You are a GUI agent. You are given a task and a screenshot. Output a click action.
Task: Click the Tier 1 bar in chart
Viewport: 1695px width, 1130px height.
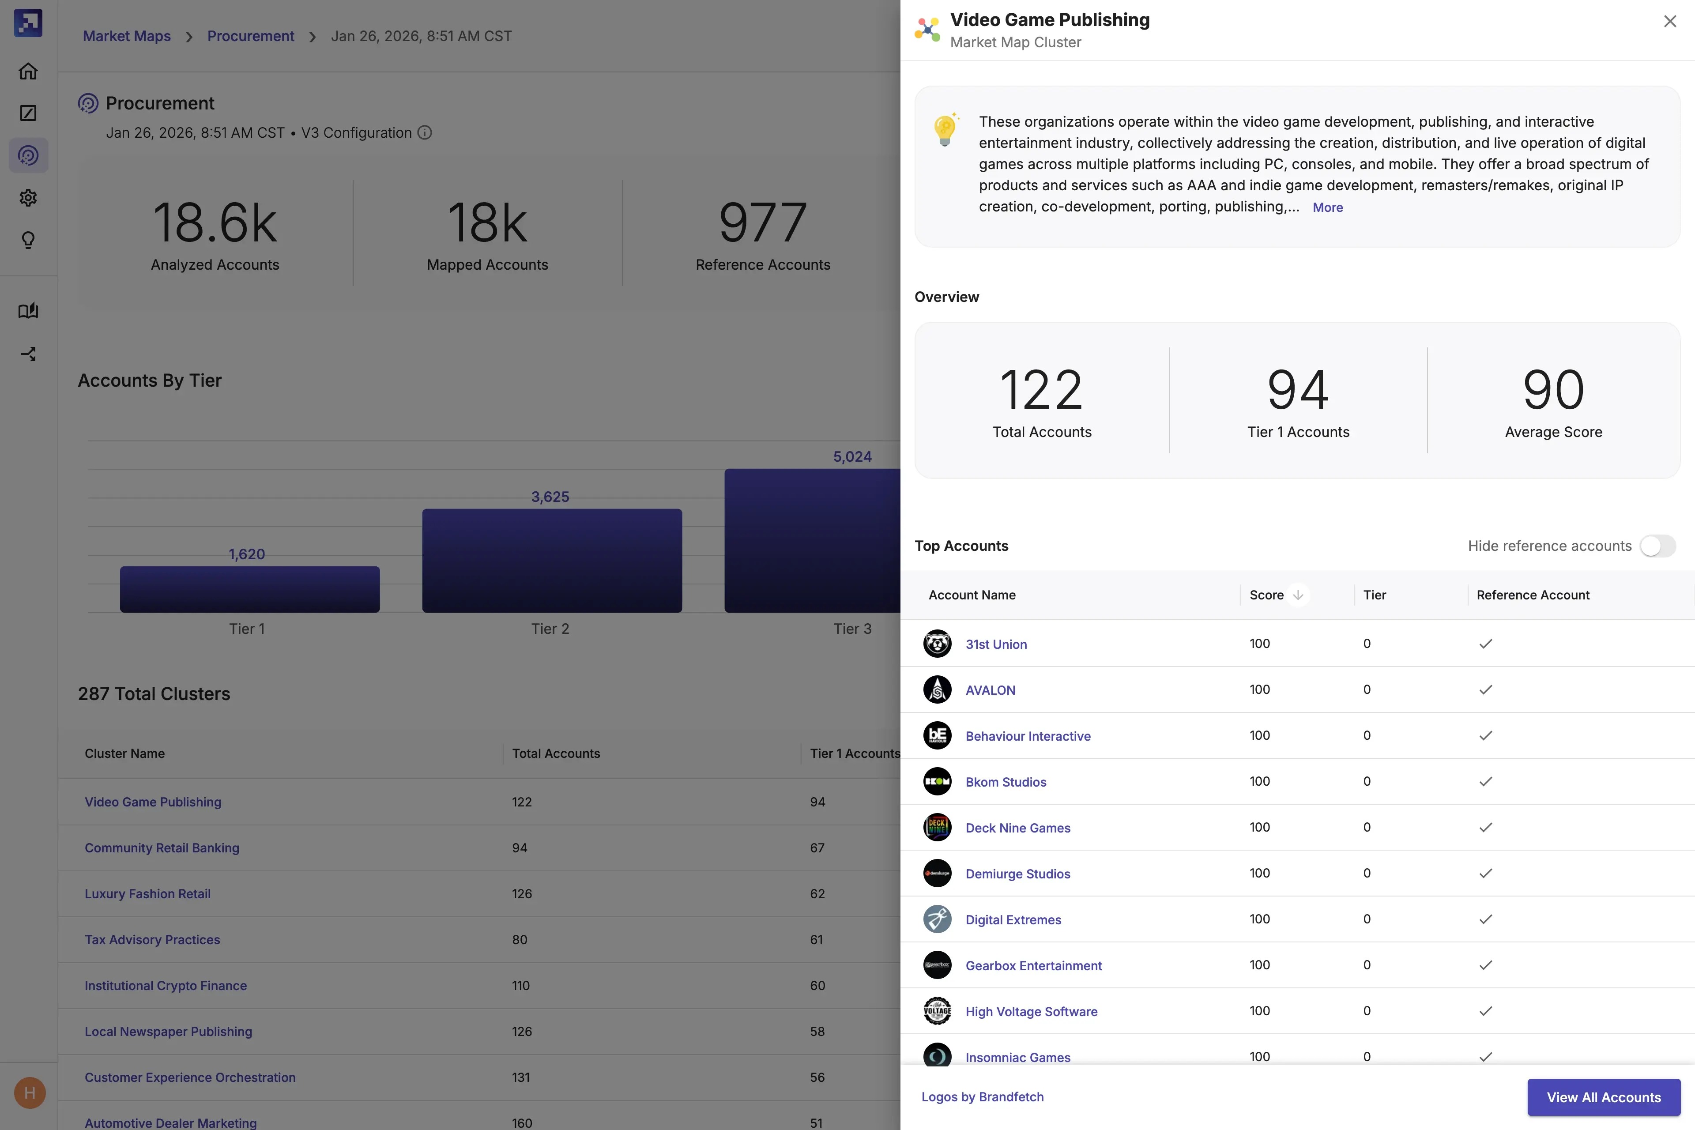click(x=249, y=590)
